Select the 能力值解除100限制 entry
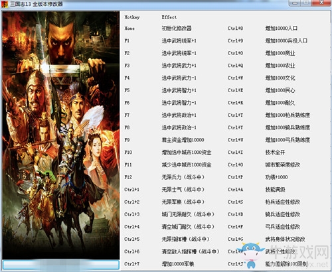 tap(286, 263)
